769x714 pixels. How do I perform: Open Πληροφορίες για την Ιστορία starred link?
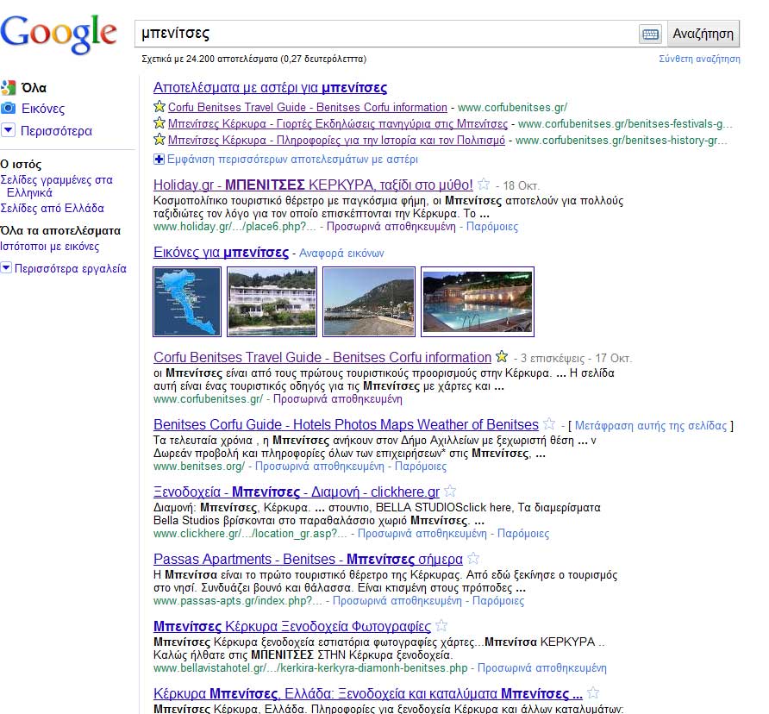336,141
